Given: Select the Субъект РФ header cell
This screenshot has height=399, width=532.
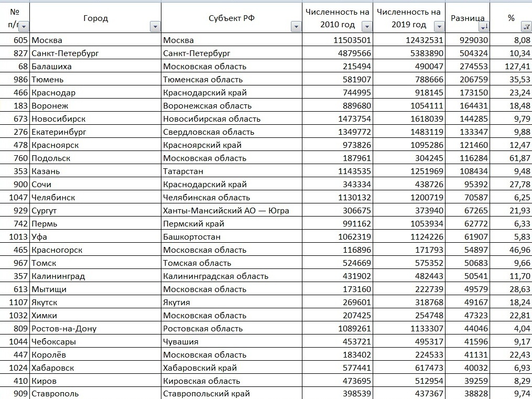Looking at the screenshot, I should pyautogui.click(x=231, y=18).
